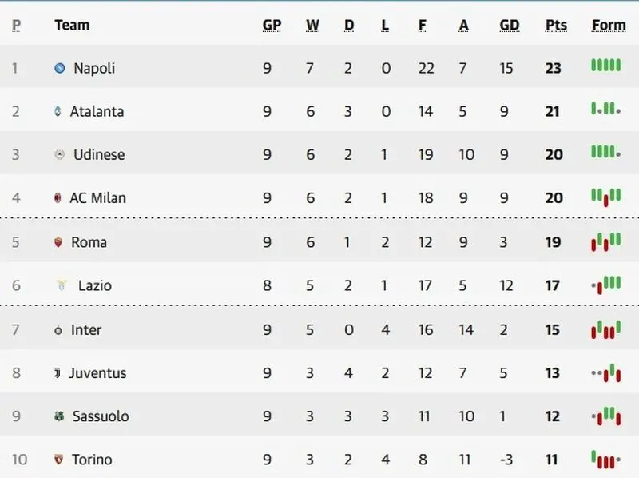
Task: Click Torino's form indicator bars
Action: [x=606, y=460]
